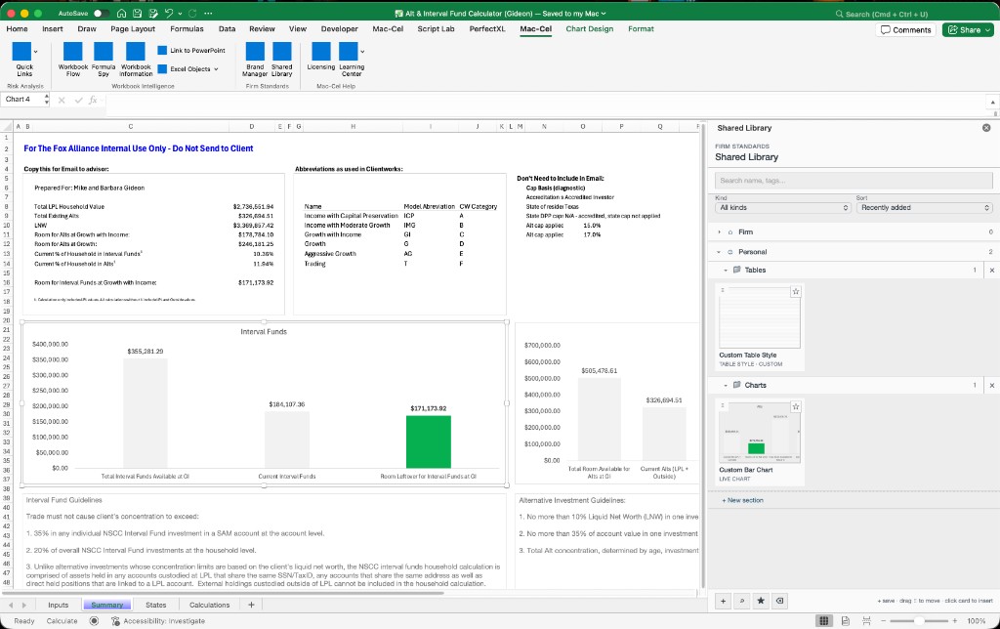Favorite the Custom Bar Chart card

[x=795, y=407]
